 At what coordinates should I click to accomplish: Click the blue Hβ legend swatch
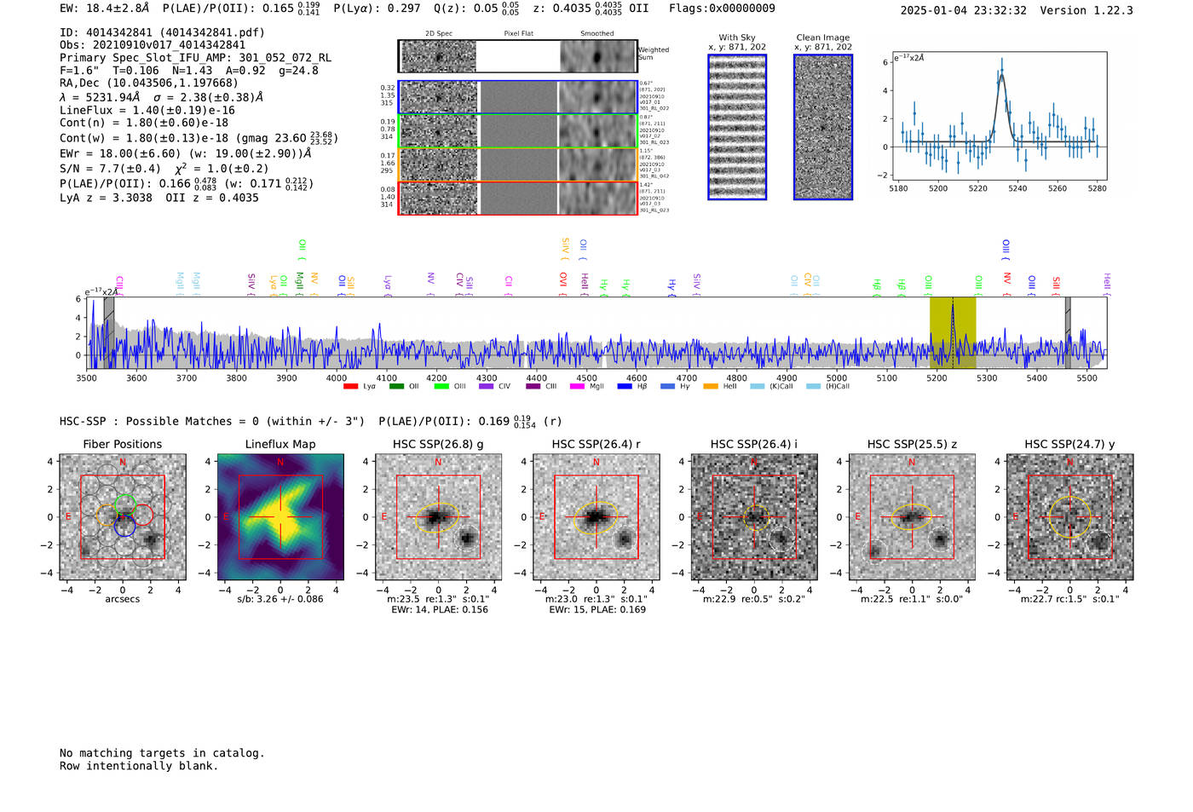[625, 387]
